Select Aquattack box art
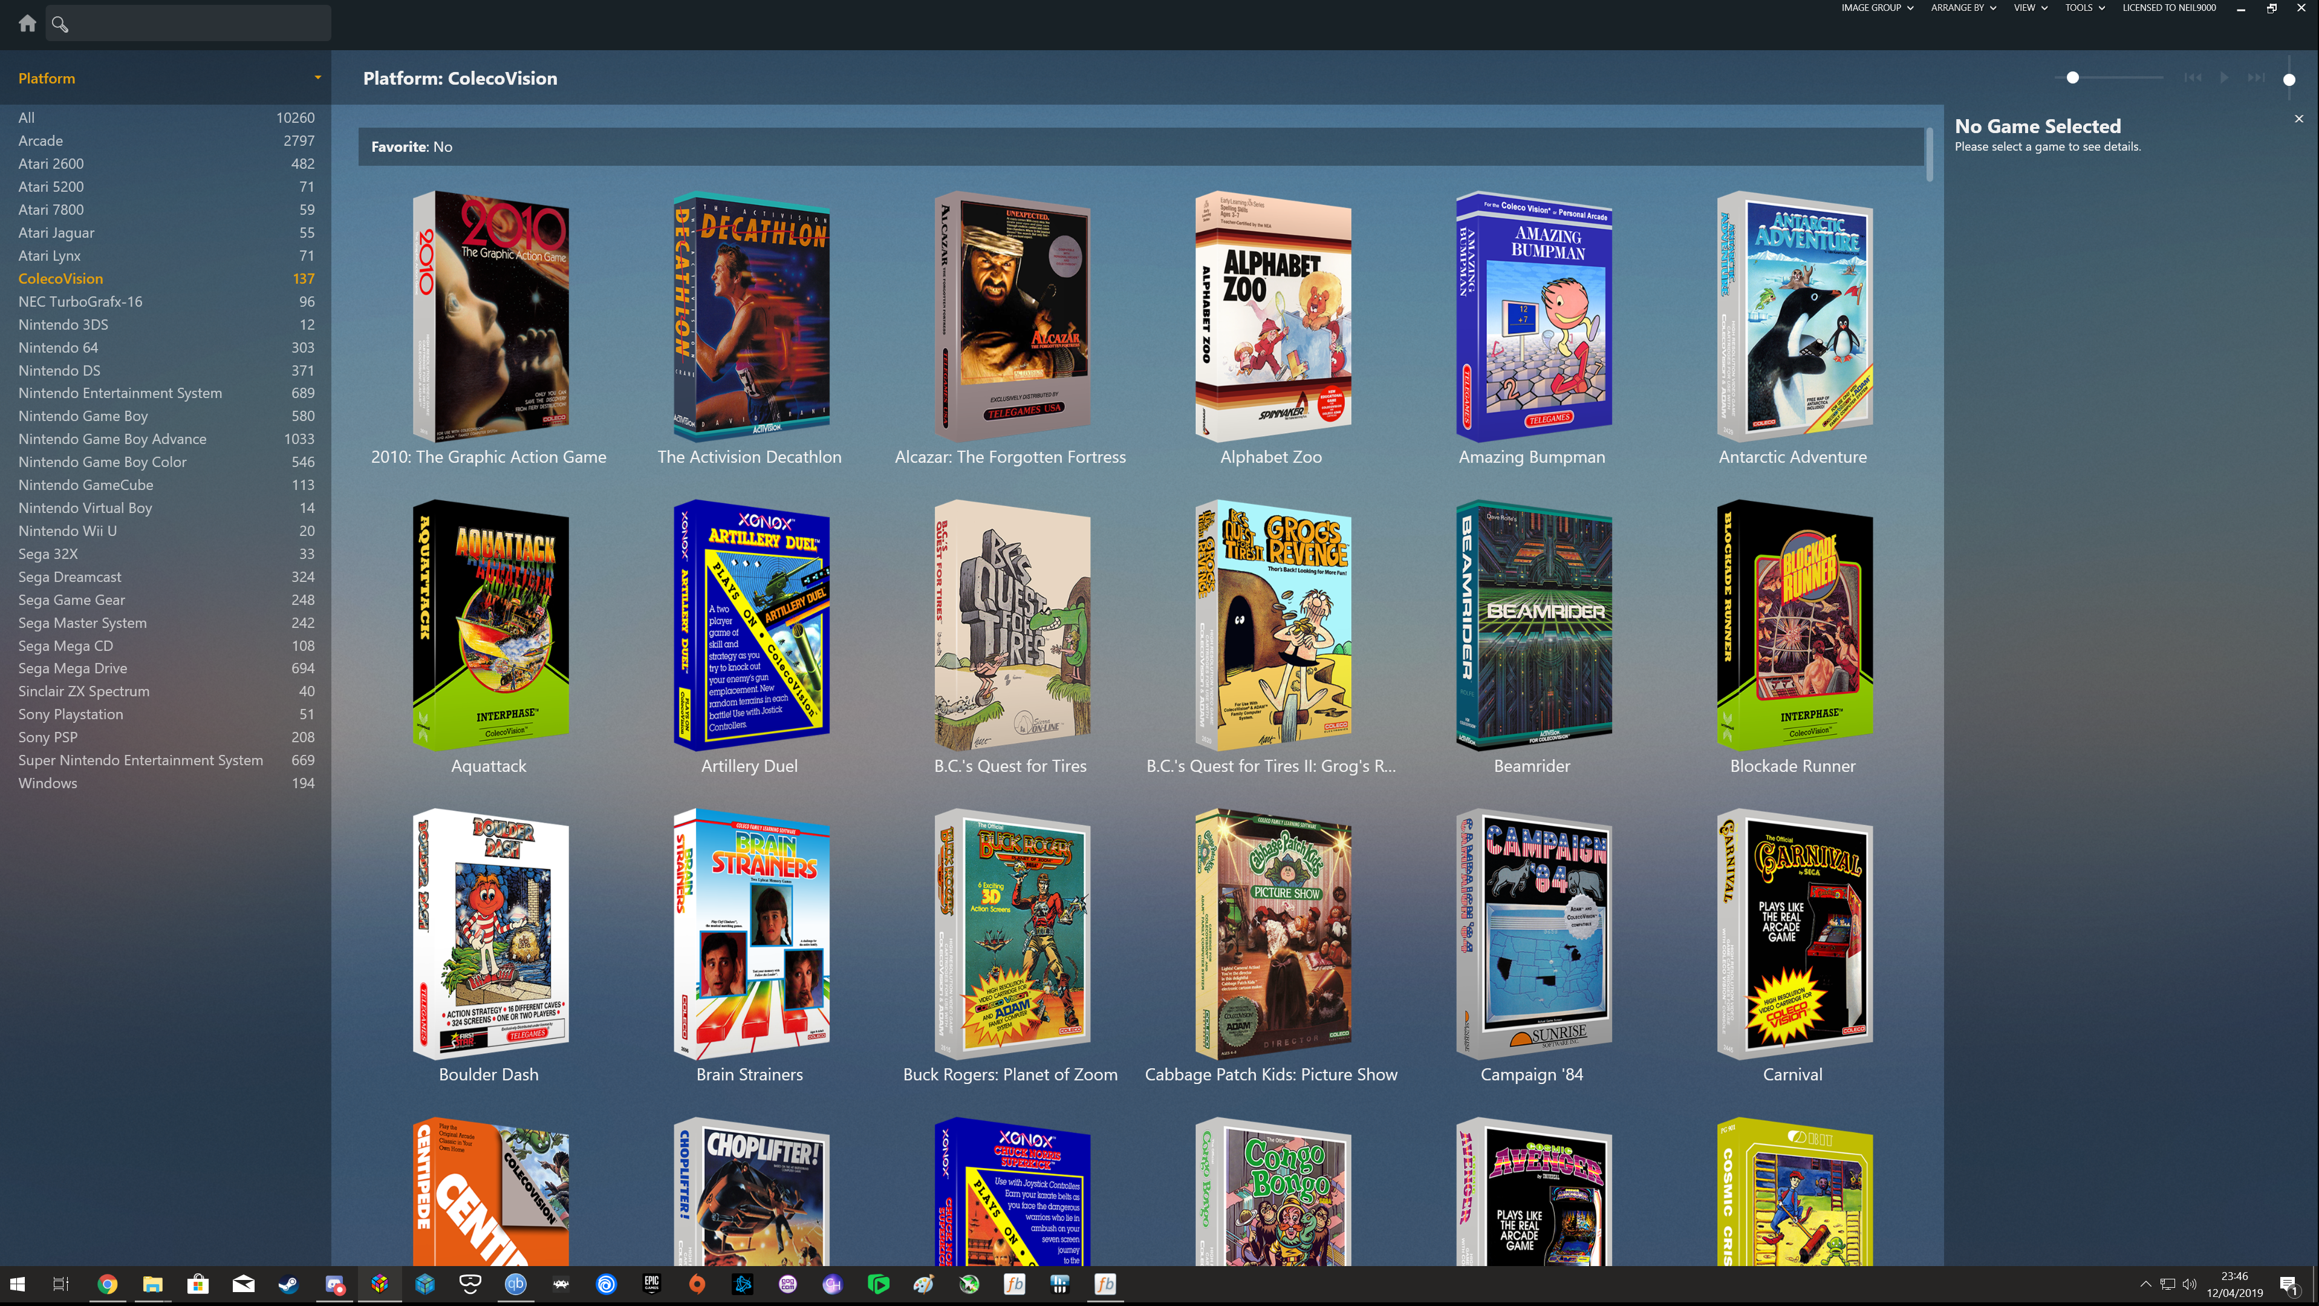 pos(490,625)
